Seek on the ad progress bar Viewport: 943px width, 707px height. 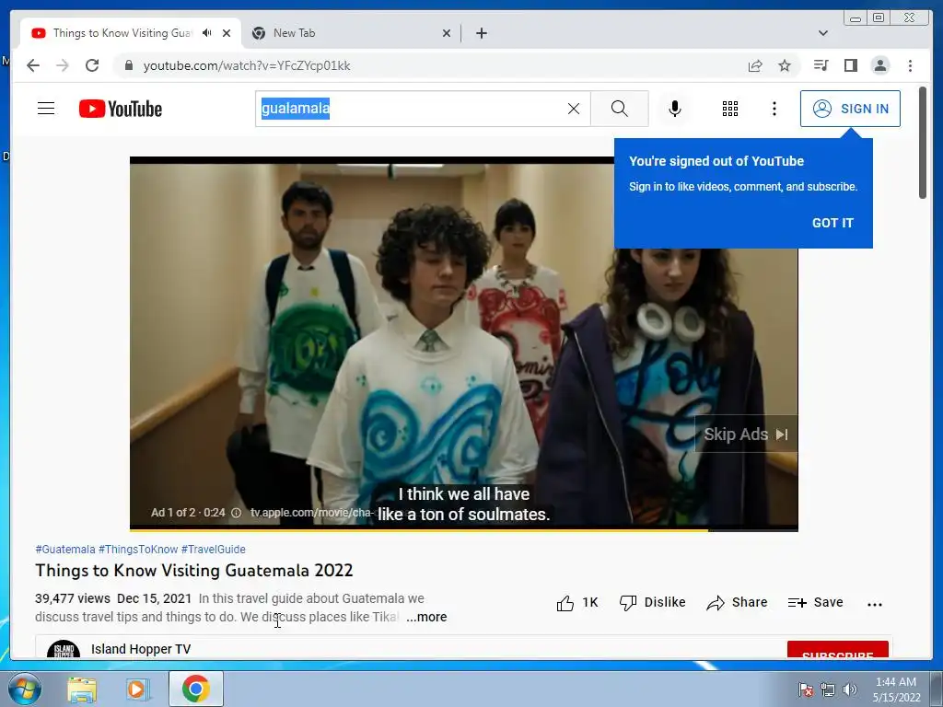coord(464,529)
